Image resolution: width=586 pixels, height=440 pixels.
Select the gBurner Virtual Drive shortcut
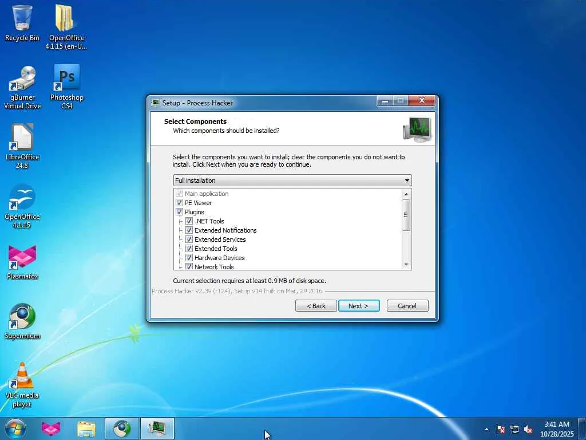click(22, 88)
